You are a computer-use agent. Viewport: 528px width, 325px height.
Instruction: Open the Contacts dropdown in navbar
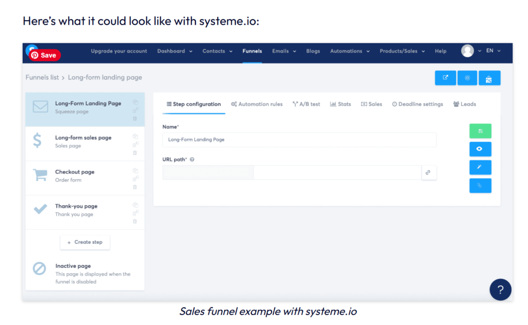[217, 52]
